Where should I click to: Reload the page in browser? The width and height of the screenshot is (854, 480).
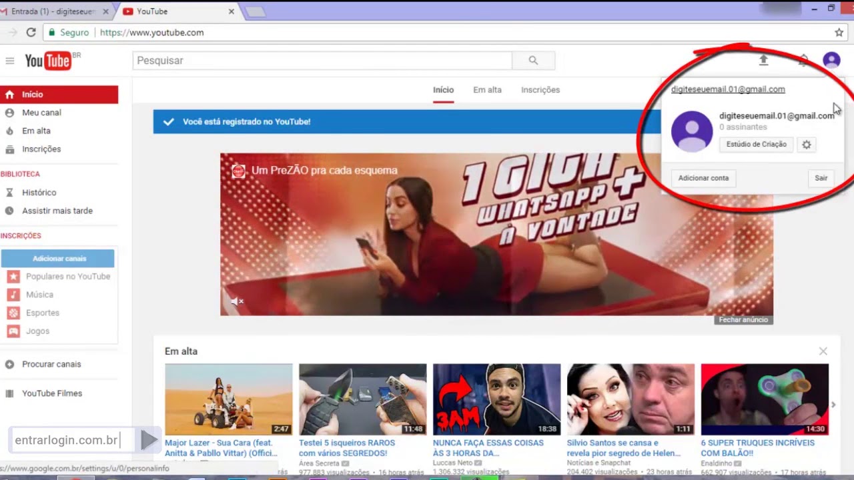click(31, 32)
